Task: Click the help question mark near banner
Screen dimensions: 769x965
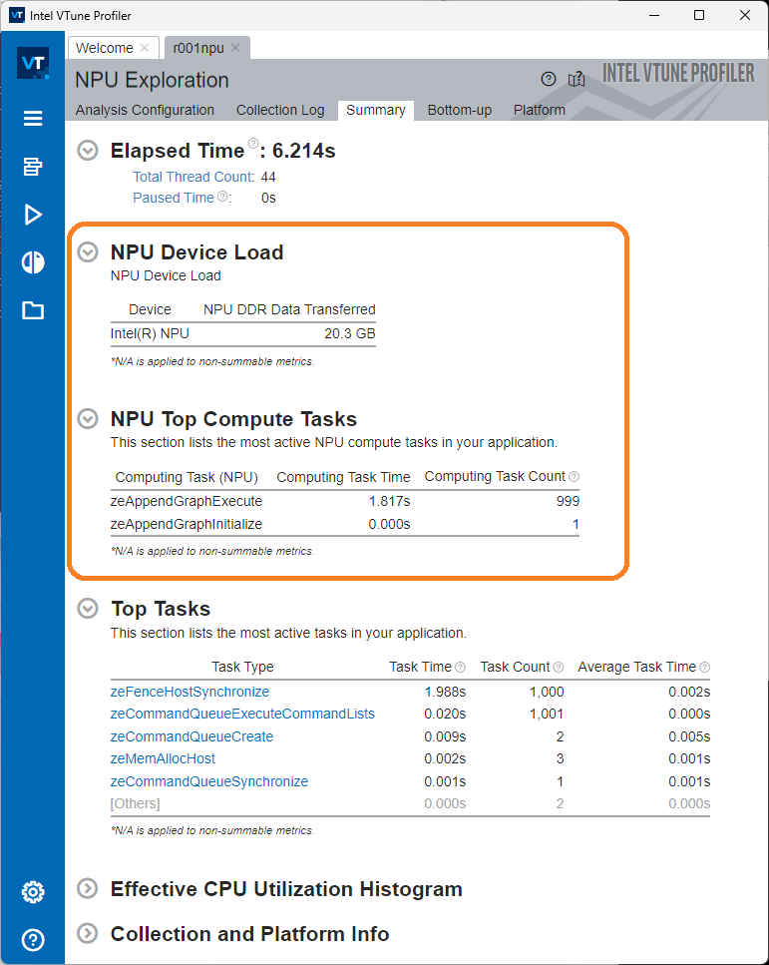Action: pyautogui.click(x=548, y=80)
